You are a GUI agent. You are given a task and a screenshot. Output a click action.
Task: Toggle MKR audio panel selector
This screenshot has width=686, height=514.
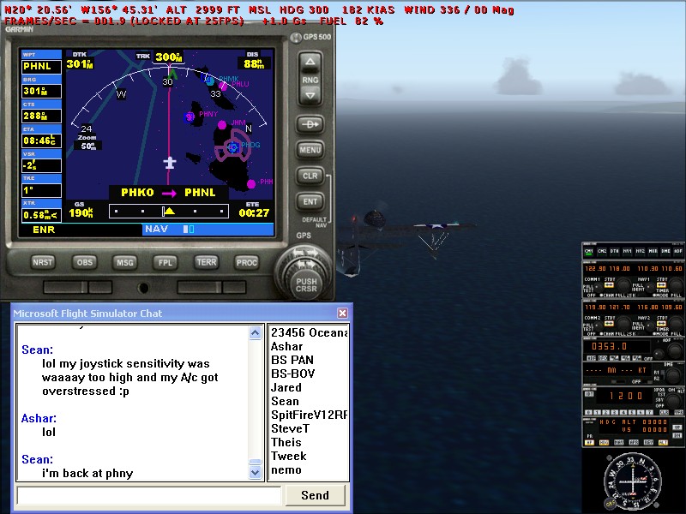653,252
